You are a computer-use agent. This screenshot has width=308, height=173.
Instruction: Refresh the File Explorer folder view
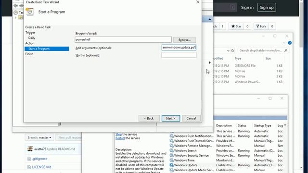(232, 50)
